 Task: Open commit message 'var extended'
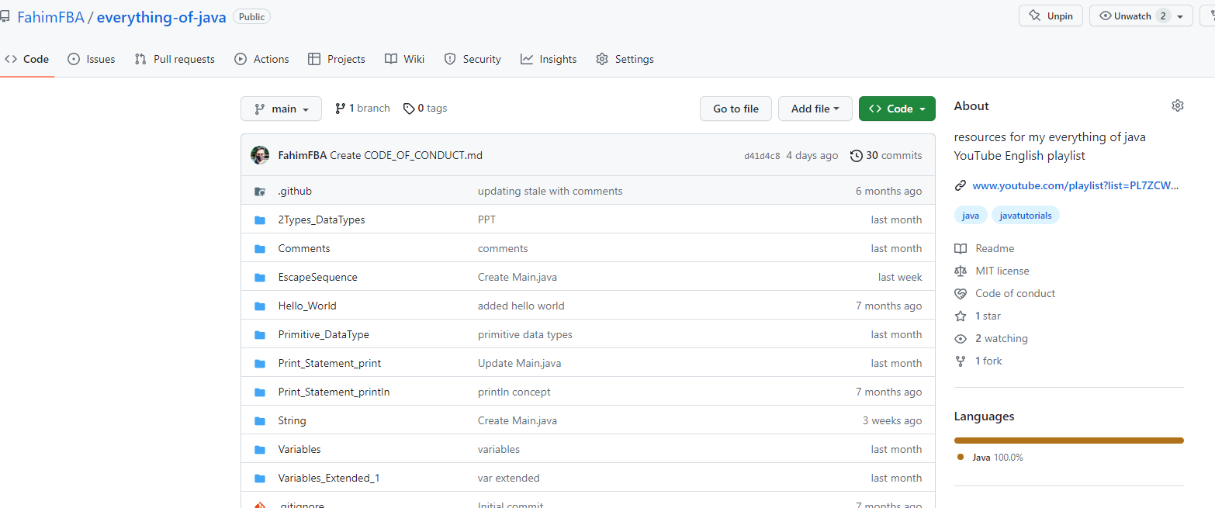509,478
